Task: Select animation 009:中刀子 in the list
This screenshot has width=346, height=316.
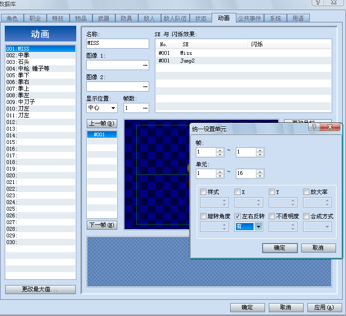Action: click(41, 102)
